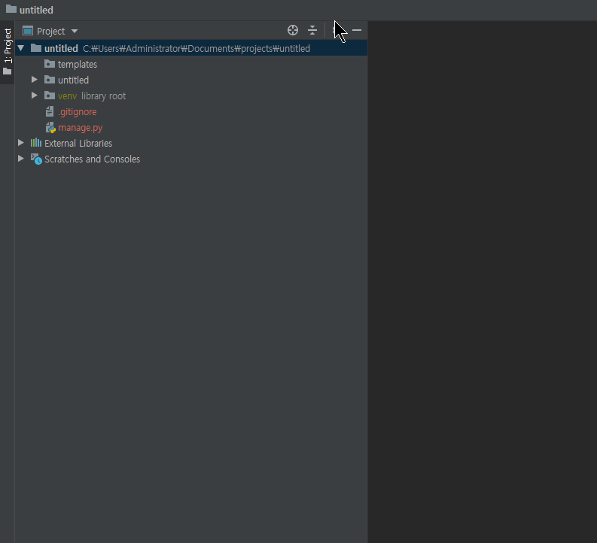Expand the venv library root arrow
The width and height of the screenshot is (597, 543).
(x=35, y=96)
